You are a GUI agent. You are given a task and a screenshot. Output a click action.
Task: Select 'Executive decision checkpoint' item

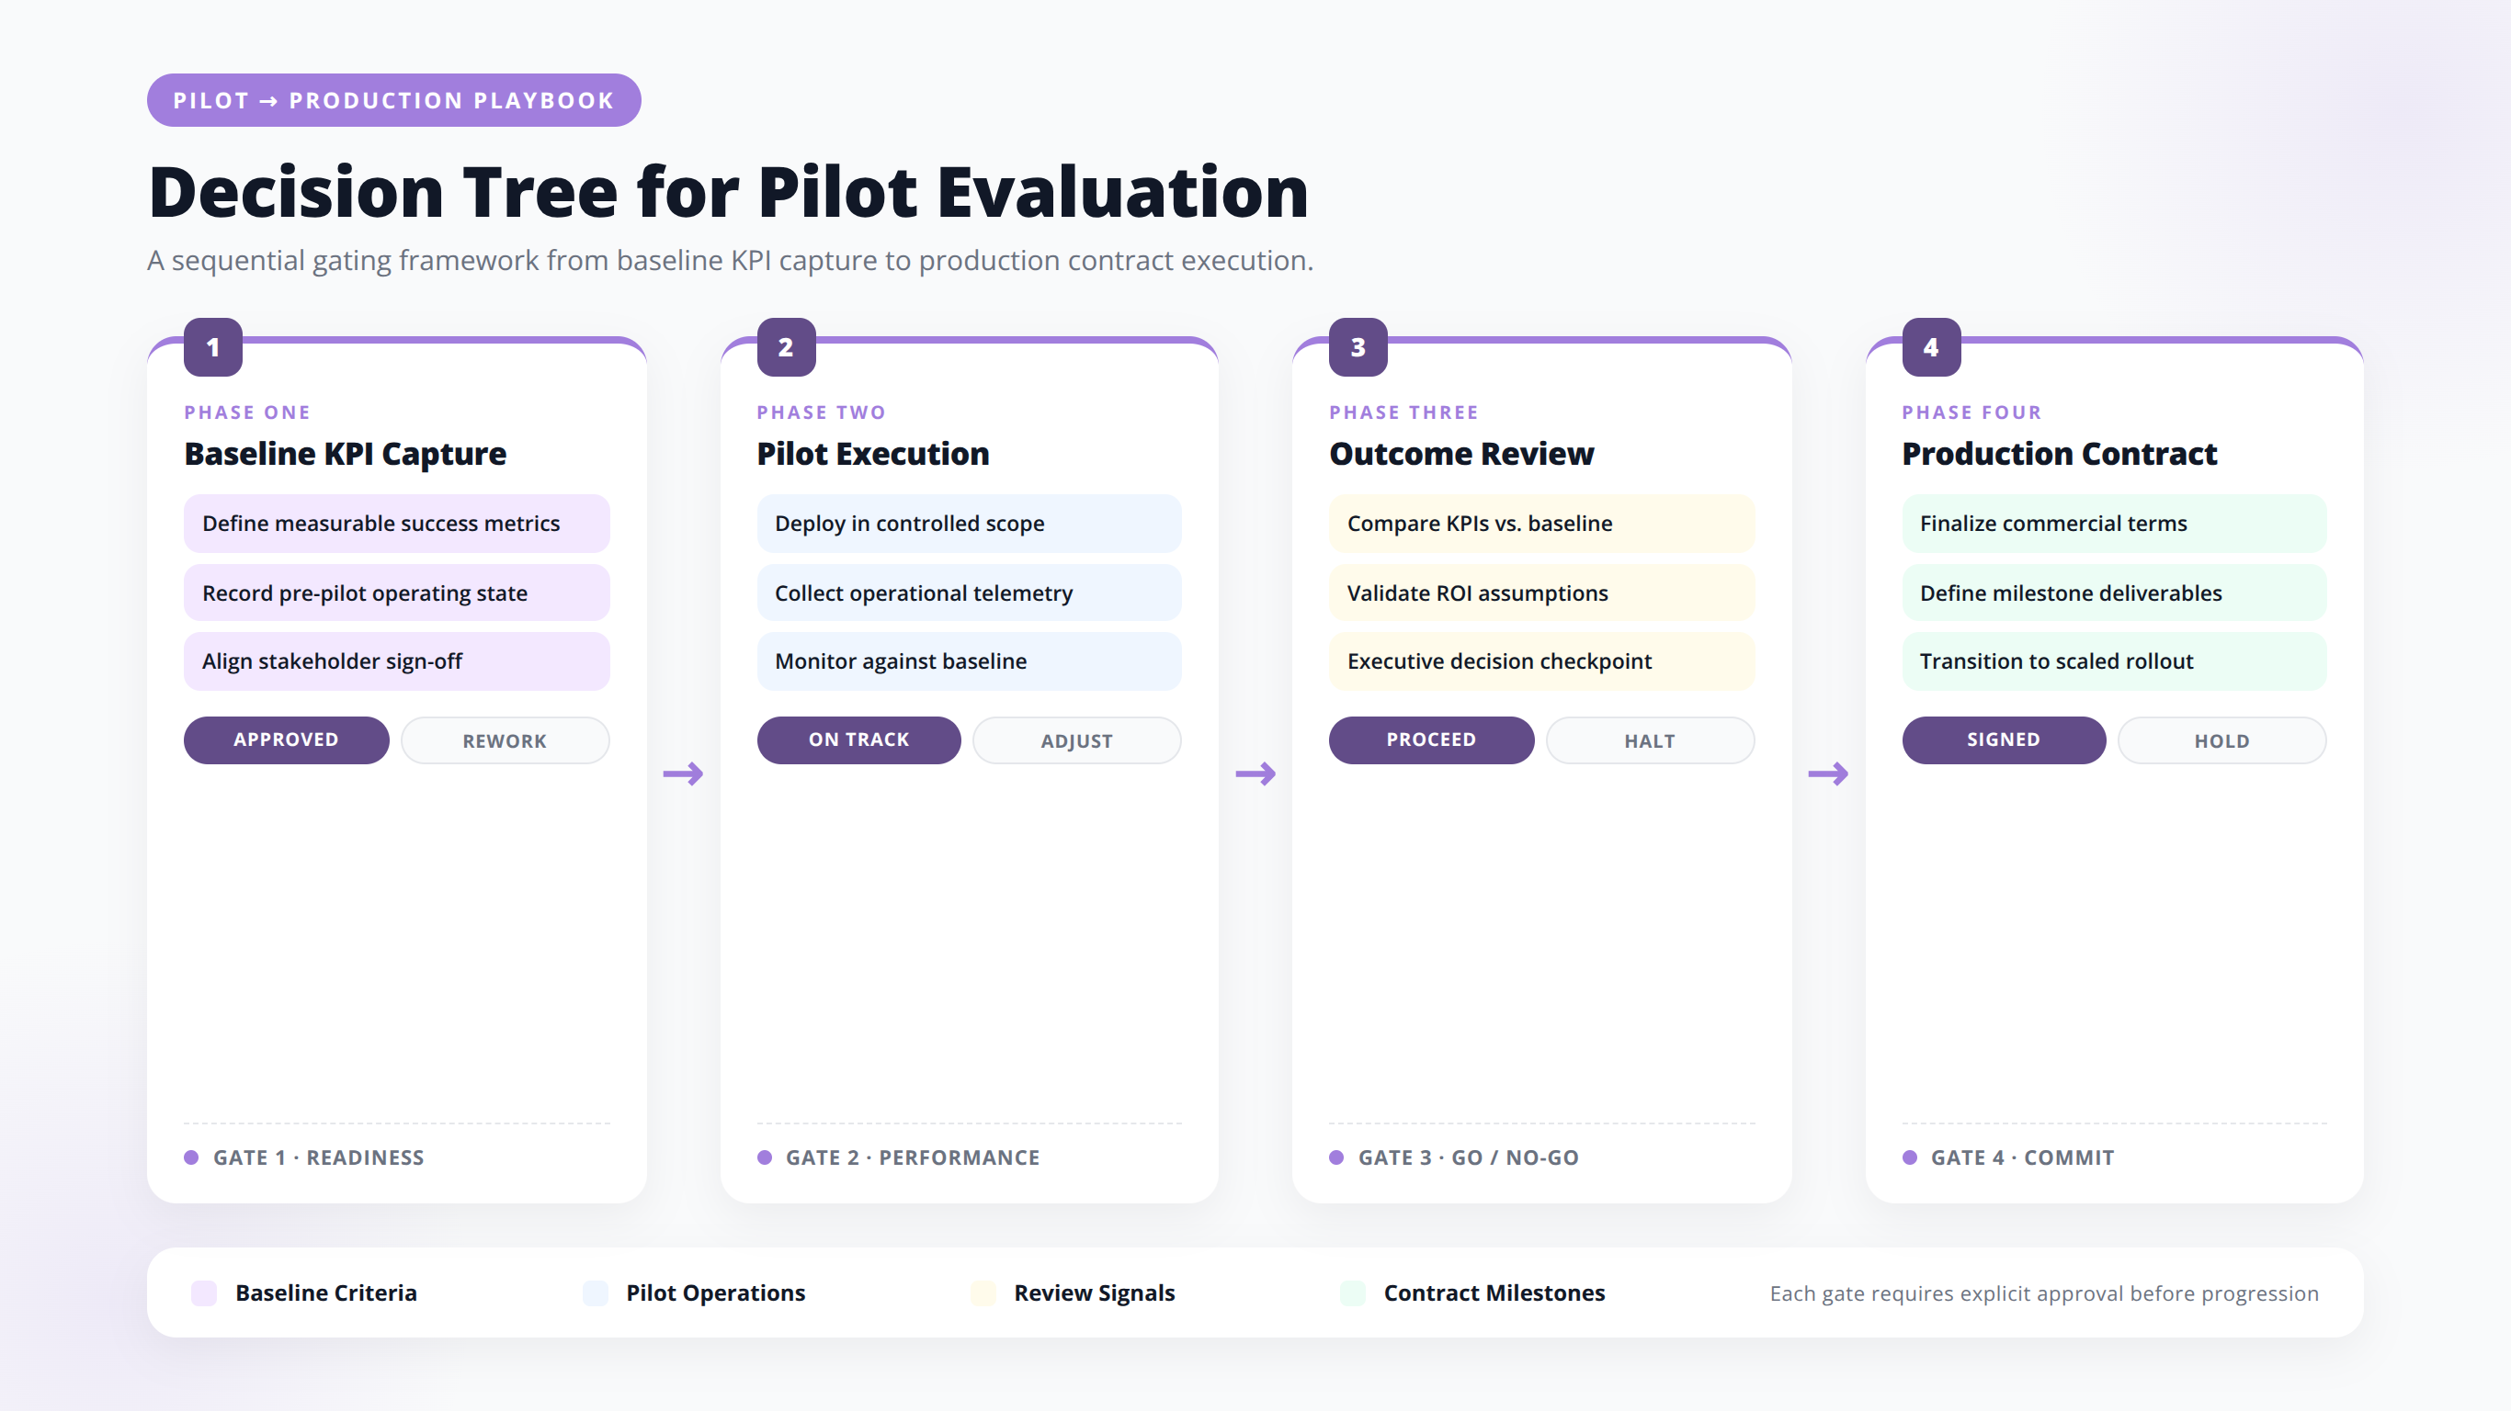1542,660
